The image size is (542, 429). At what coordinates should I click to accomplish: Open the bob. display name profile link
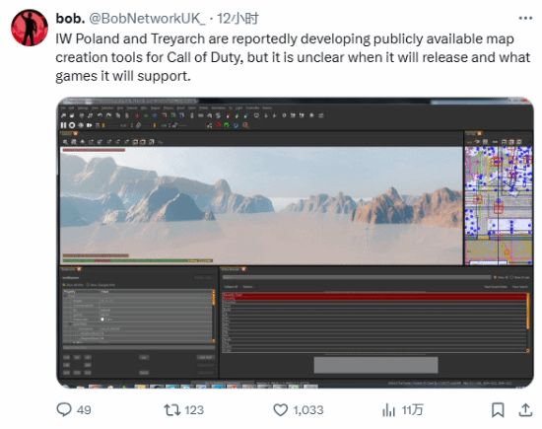click(71, 18)
